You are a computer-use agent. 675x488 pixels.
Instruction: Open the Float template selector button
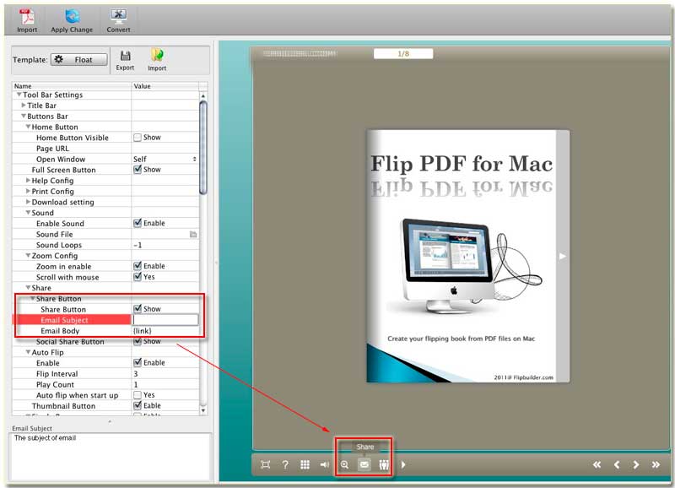[x=78, y=59]
